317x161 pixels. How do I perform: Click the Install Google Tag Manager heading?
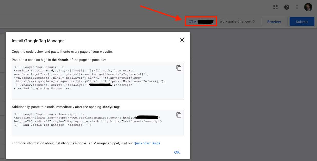point(38,41)
